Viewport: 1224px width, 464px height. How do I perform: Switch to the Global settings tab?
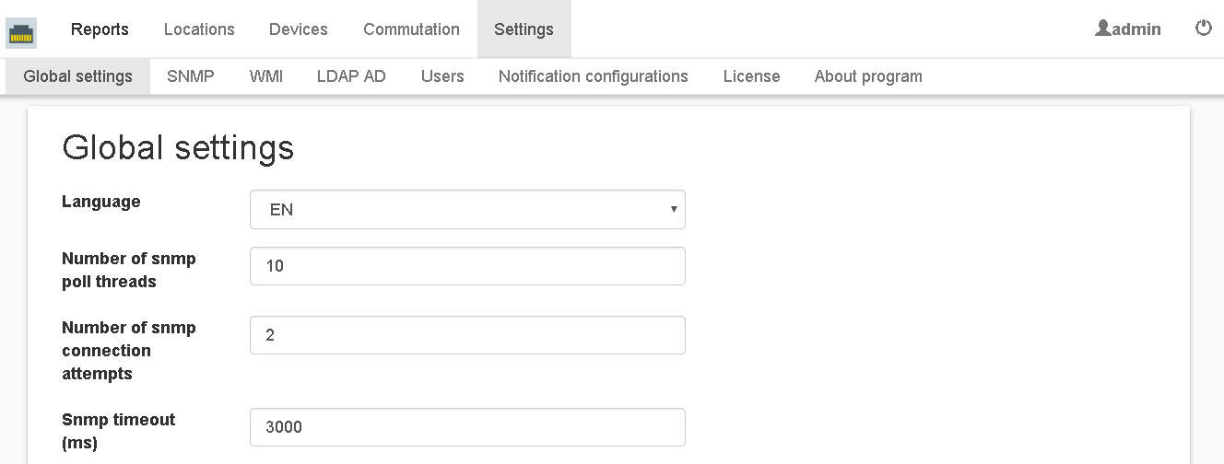77,76
